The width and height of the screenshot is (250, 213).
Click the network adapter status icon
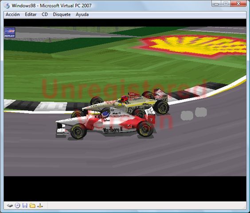click(40, 205)
